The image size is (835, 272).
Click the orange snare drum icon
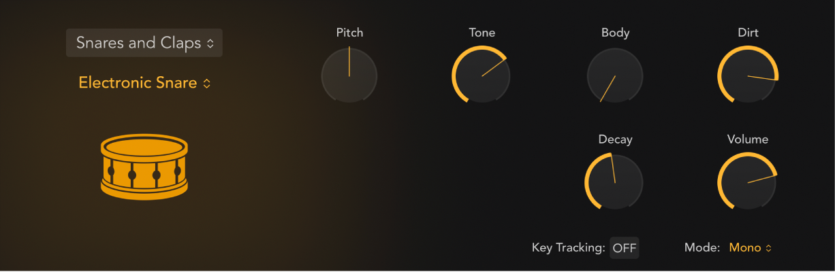(x=144, y=167)
